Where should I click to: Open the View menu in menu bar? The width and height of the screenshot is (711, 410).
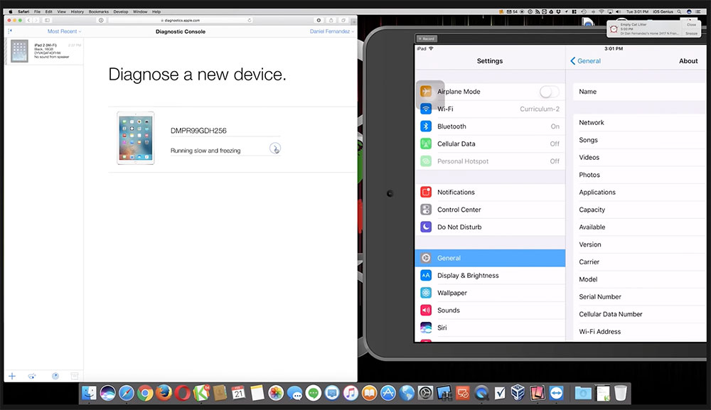click(x=62, y=12)
